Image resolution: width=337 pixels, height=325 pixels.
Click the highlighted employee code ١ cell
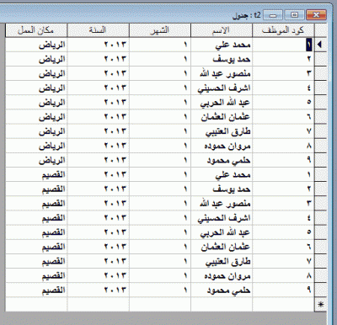click(283, 45)
